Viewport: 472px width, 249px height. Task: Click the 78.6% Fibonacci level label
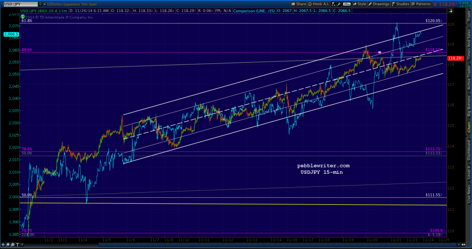(27, 149)
